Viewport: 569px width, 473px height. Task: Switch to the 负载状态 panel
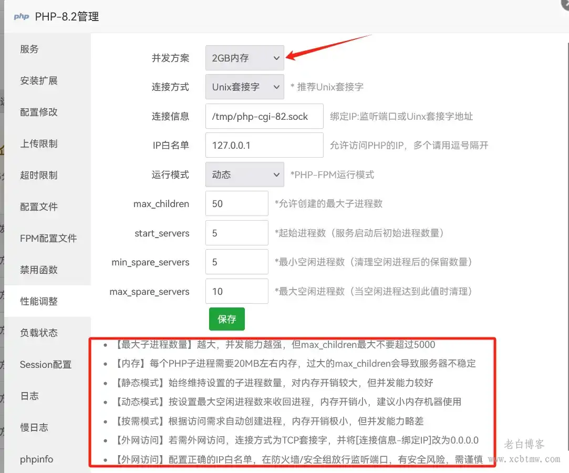pos(39,332)
